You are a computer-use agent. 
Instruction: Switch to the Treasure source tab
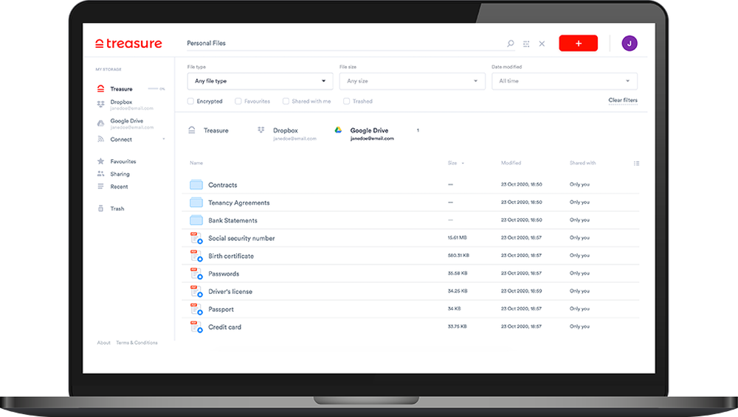pos(209,130)
